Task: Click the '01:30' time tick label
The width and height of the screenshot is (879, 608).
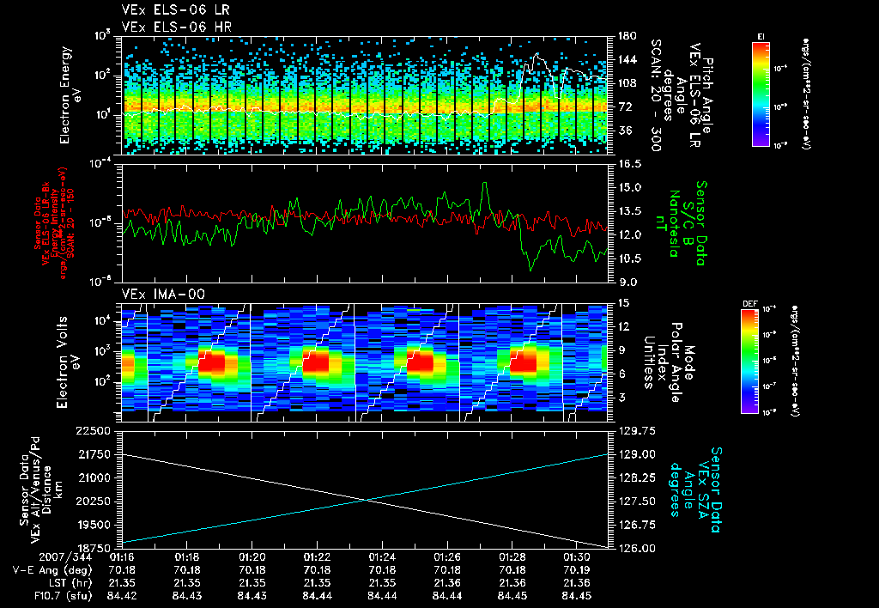Action: click(577, 557)
